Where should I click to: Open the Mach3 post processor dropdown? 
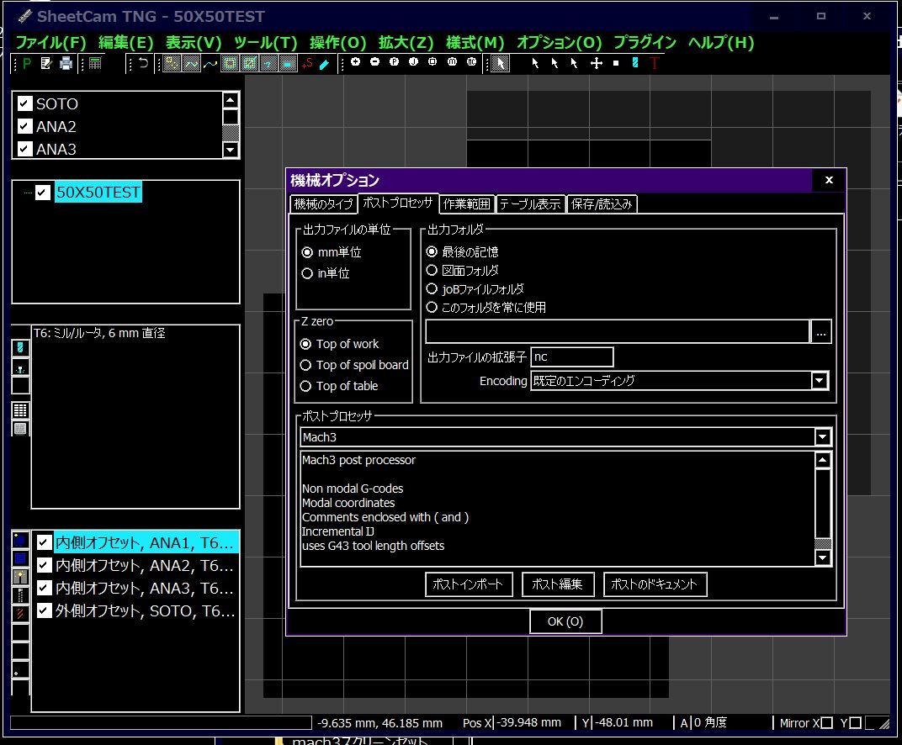coord(823,437)
